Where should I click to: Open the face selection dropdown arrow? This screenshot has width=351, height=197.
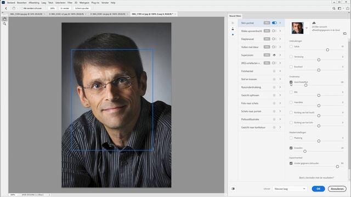(x=307, y=28)
